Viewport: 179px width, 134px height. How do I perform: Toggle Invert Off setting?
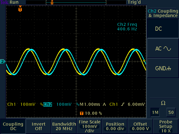[38, 126]
